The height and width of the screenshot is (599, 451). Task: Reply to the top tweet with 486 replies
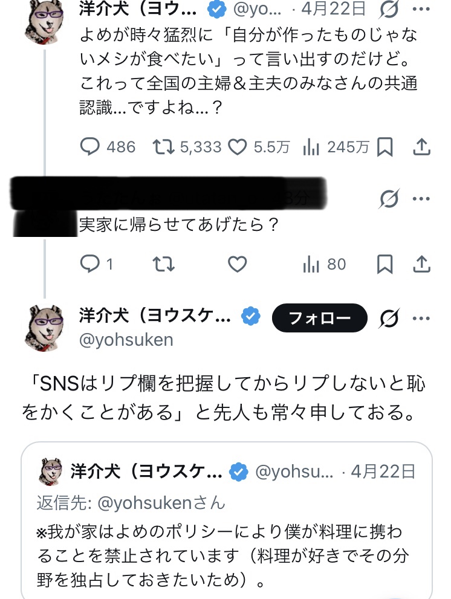click(89, 147)
